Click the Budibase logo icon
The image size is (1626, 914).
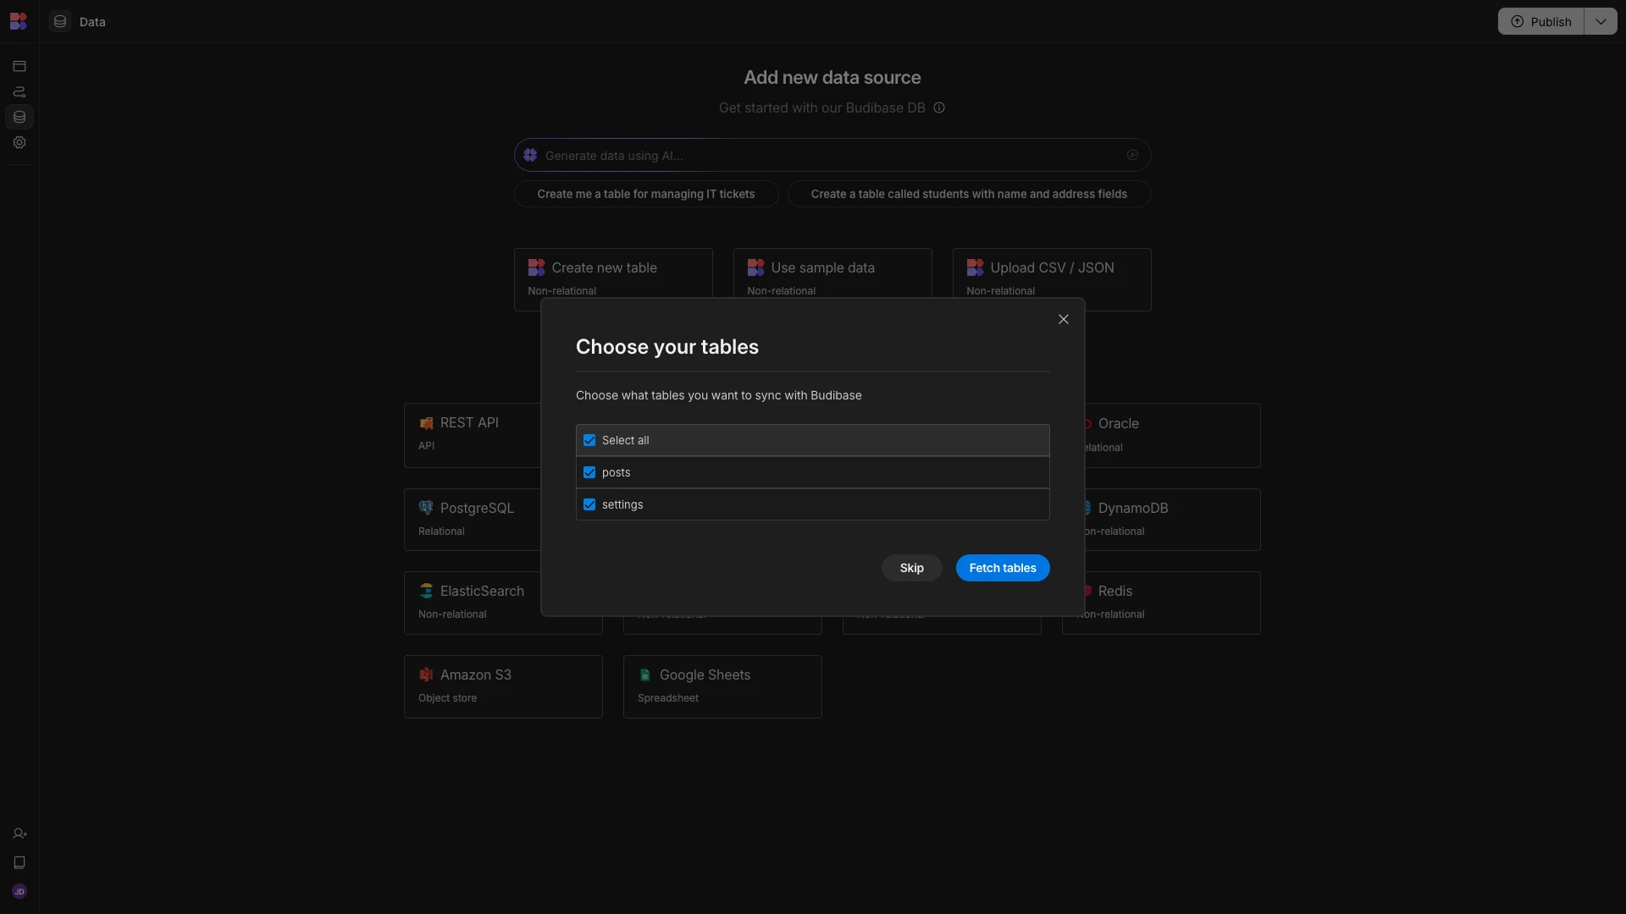coord(19,21)
